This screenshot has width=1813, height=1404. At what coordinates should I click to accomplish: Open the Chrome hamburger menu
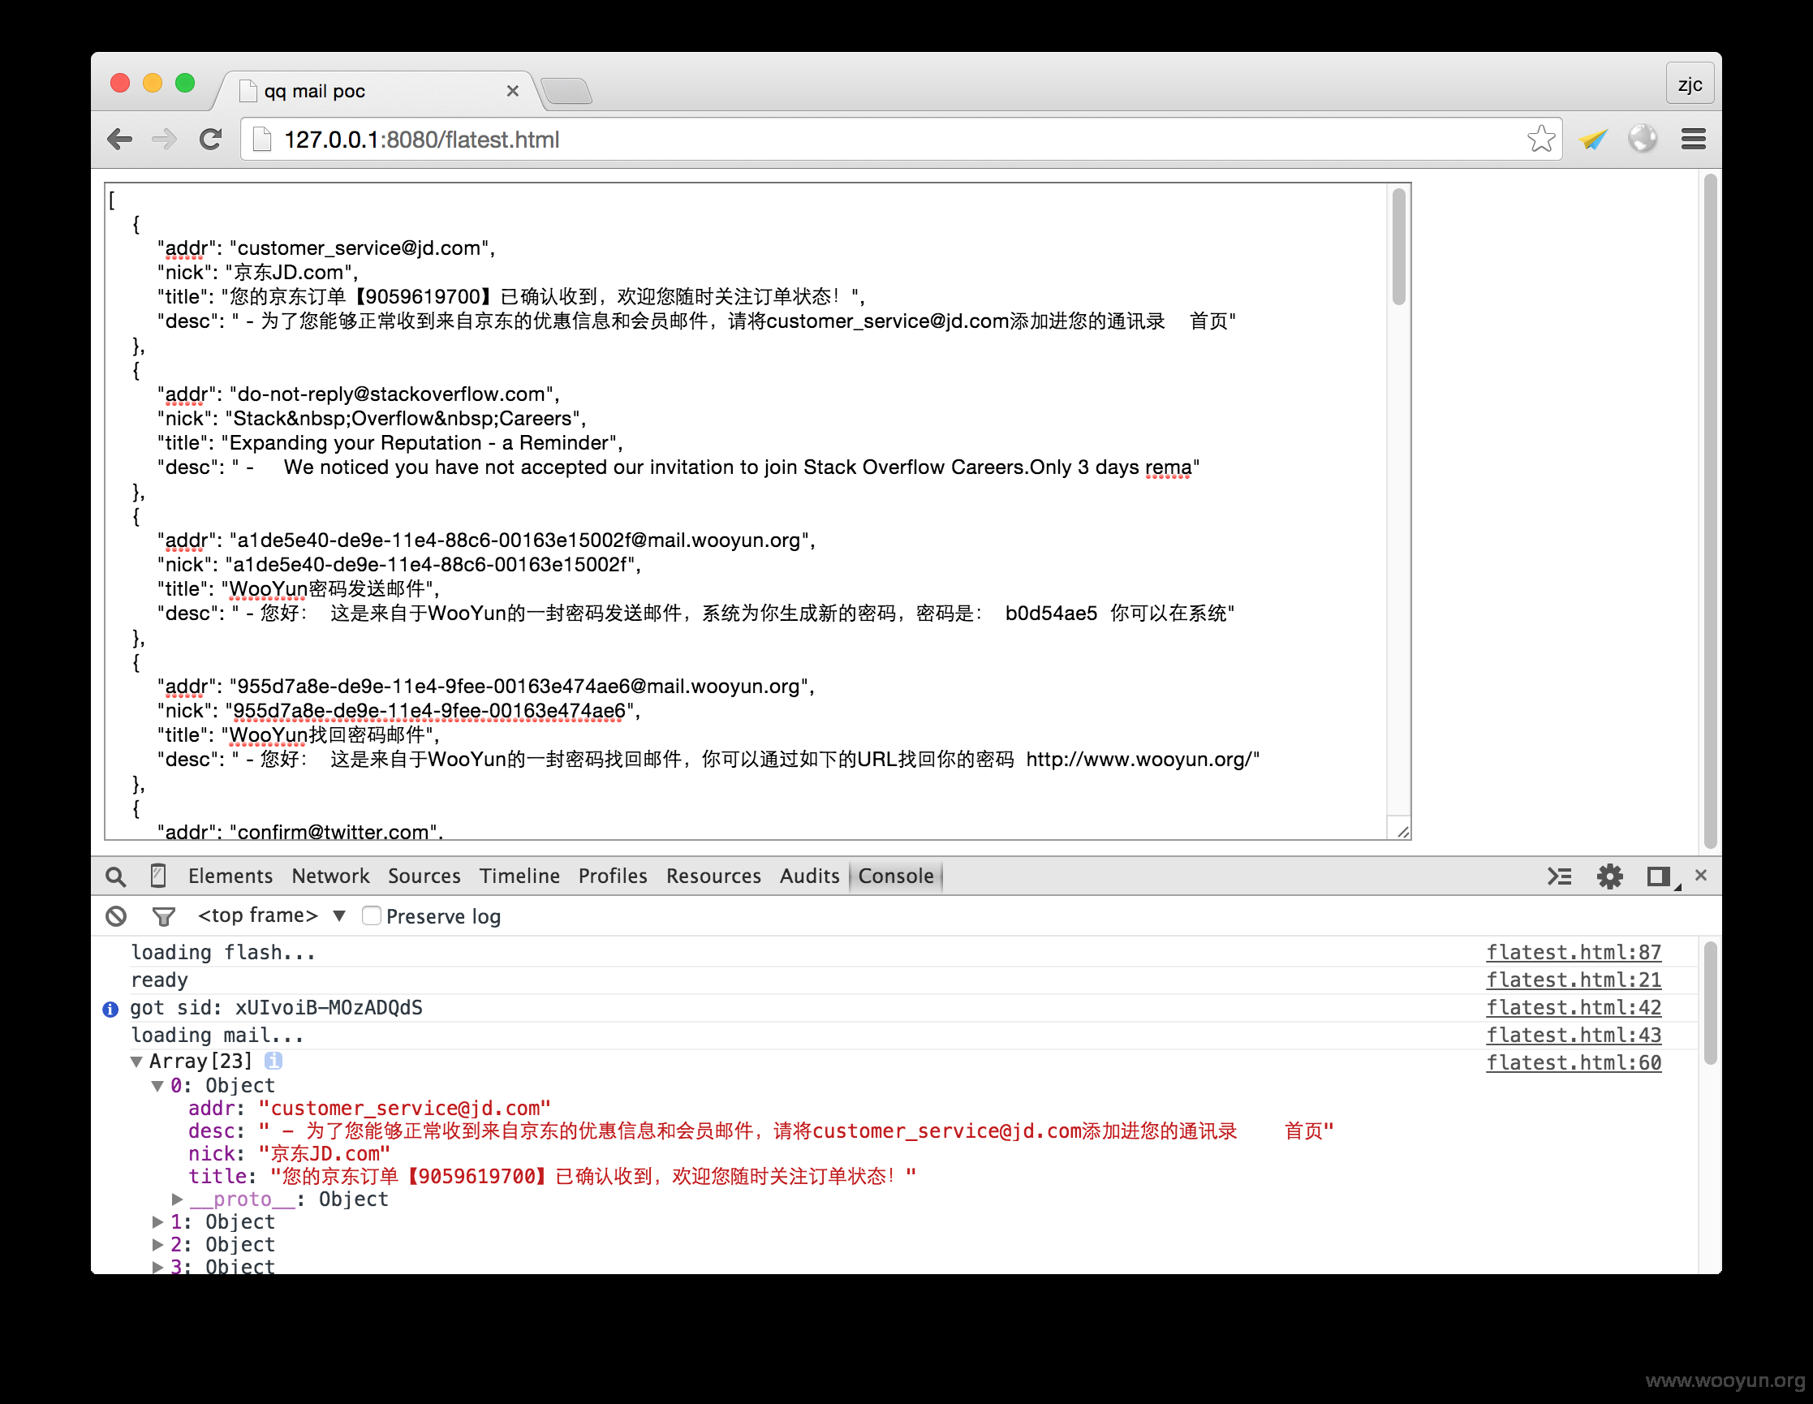1694,140
